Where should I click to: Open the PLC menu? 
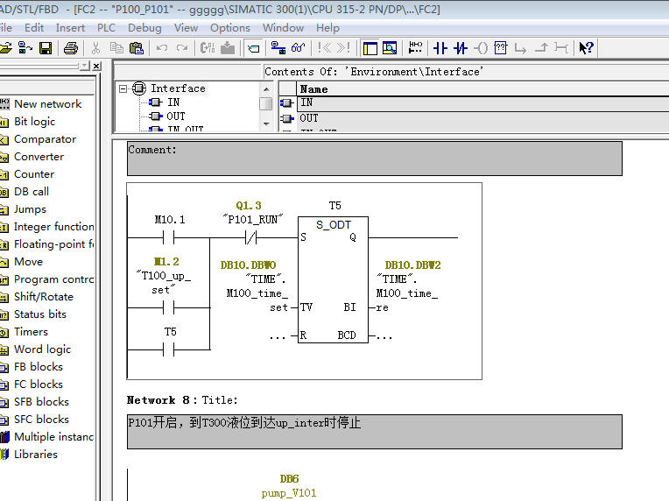click(106, 28)
